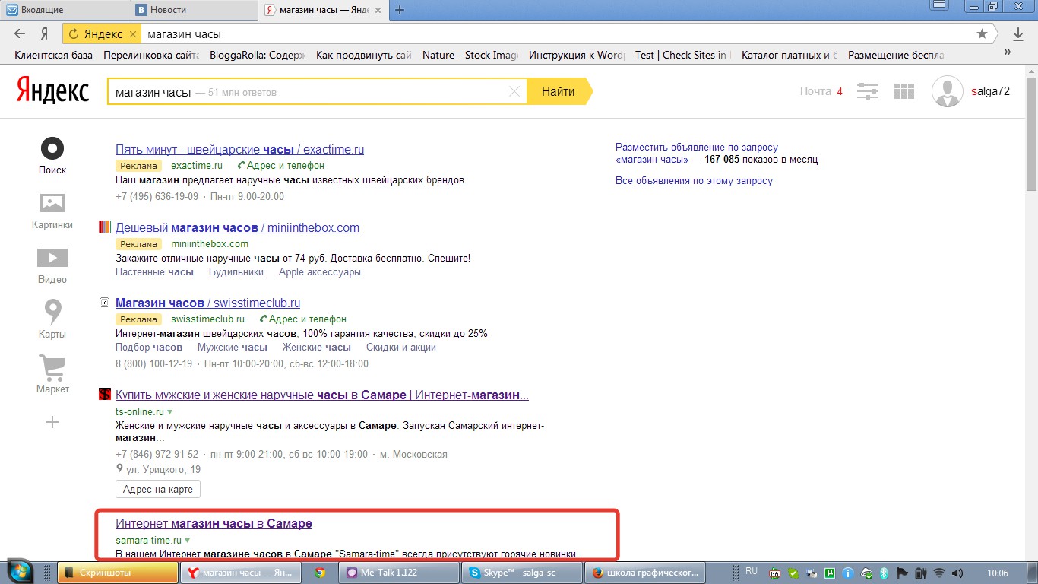Click 'Адрес на карте' button
This screenshot has height=584, width=1038.
pyautogui.click(x=158, y=489)
